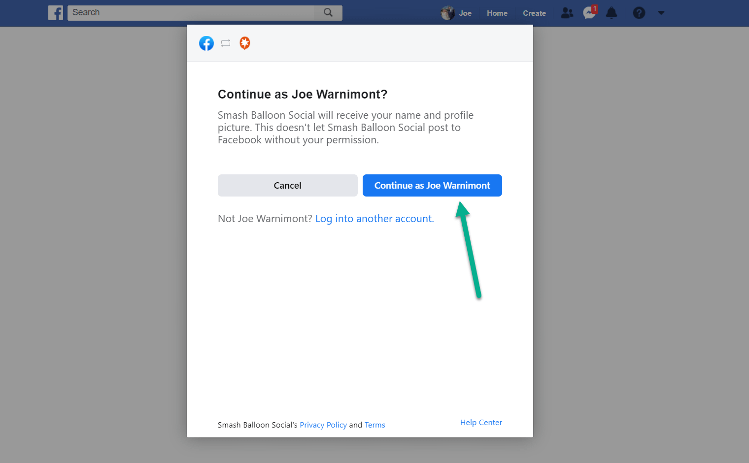The image size is (749, 463).
Task: Open the Terms link
Action: (375, 425)
